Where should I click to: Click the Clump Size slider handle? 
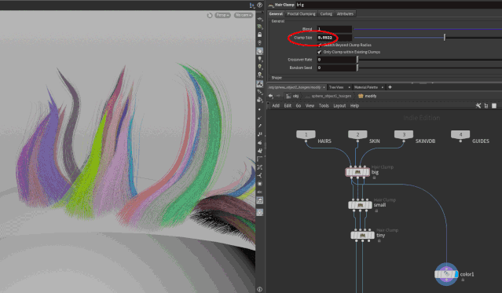click(x=445, y=38)
